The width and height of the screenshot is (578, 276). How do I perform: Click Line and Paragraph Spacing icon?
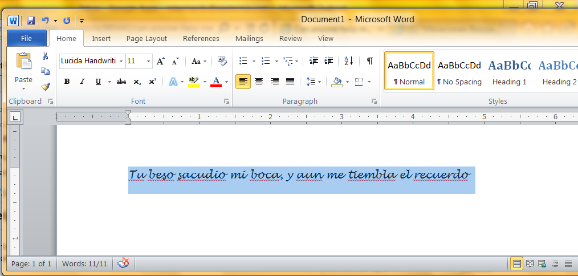coord(311,82)
